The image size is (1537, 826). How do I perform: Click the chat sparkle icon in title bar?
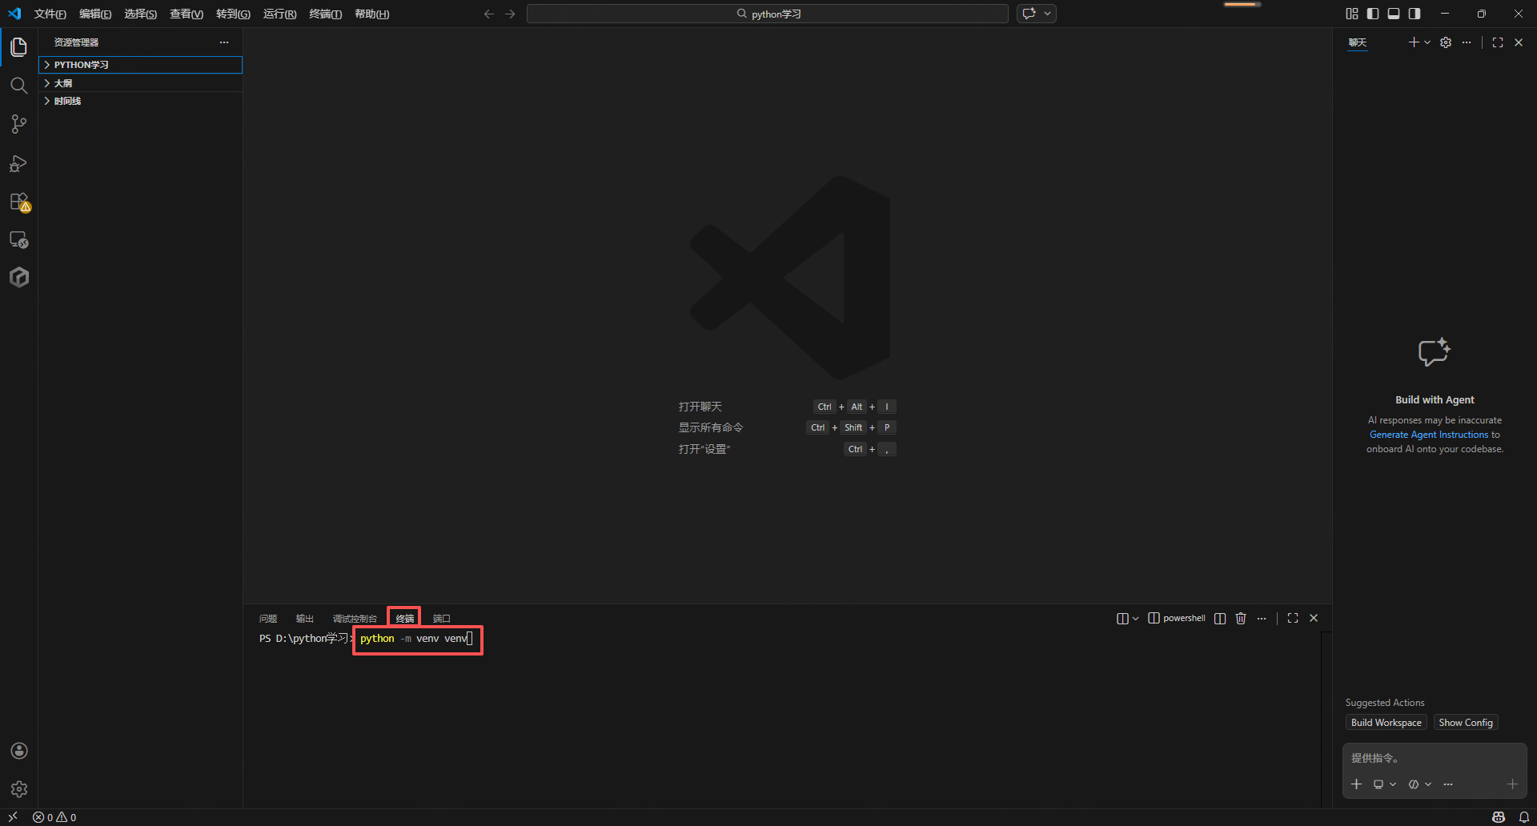1029,14
